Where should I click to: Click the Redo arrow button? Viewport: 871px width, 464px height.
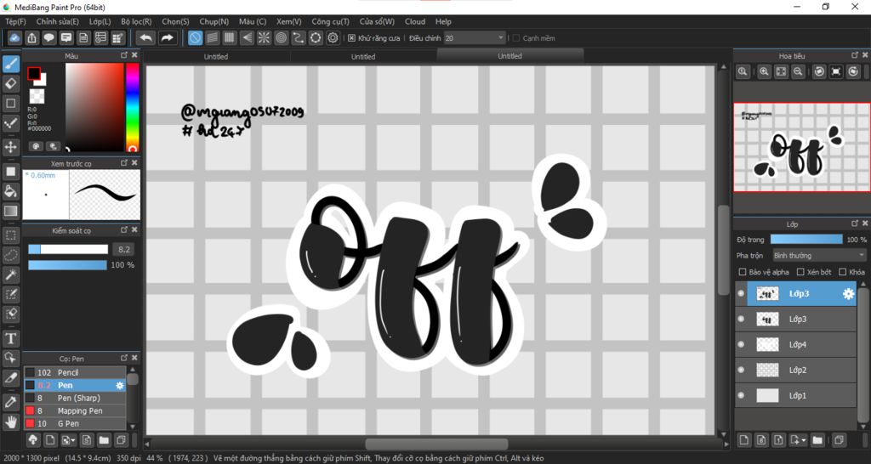click(x=166, y=37)
